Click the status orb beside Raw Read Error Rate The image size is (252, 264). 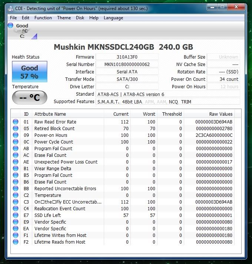[16, 122]
